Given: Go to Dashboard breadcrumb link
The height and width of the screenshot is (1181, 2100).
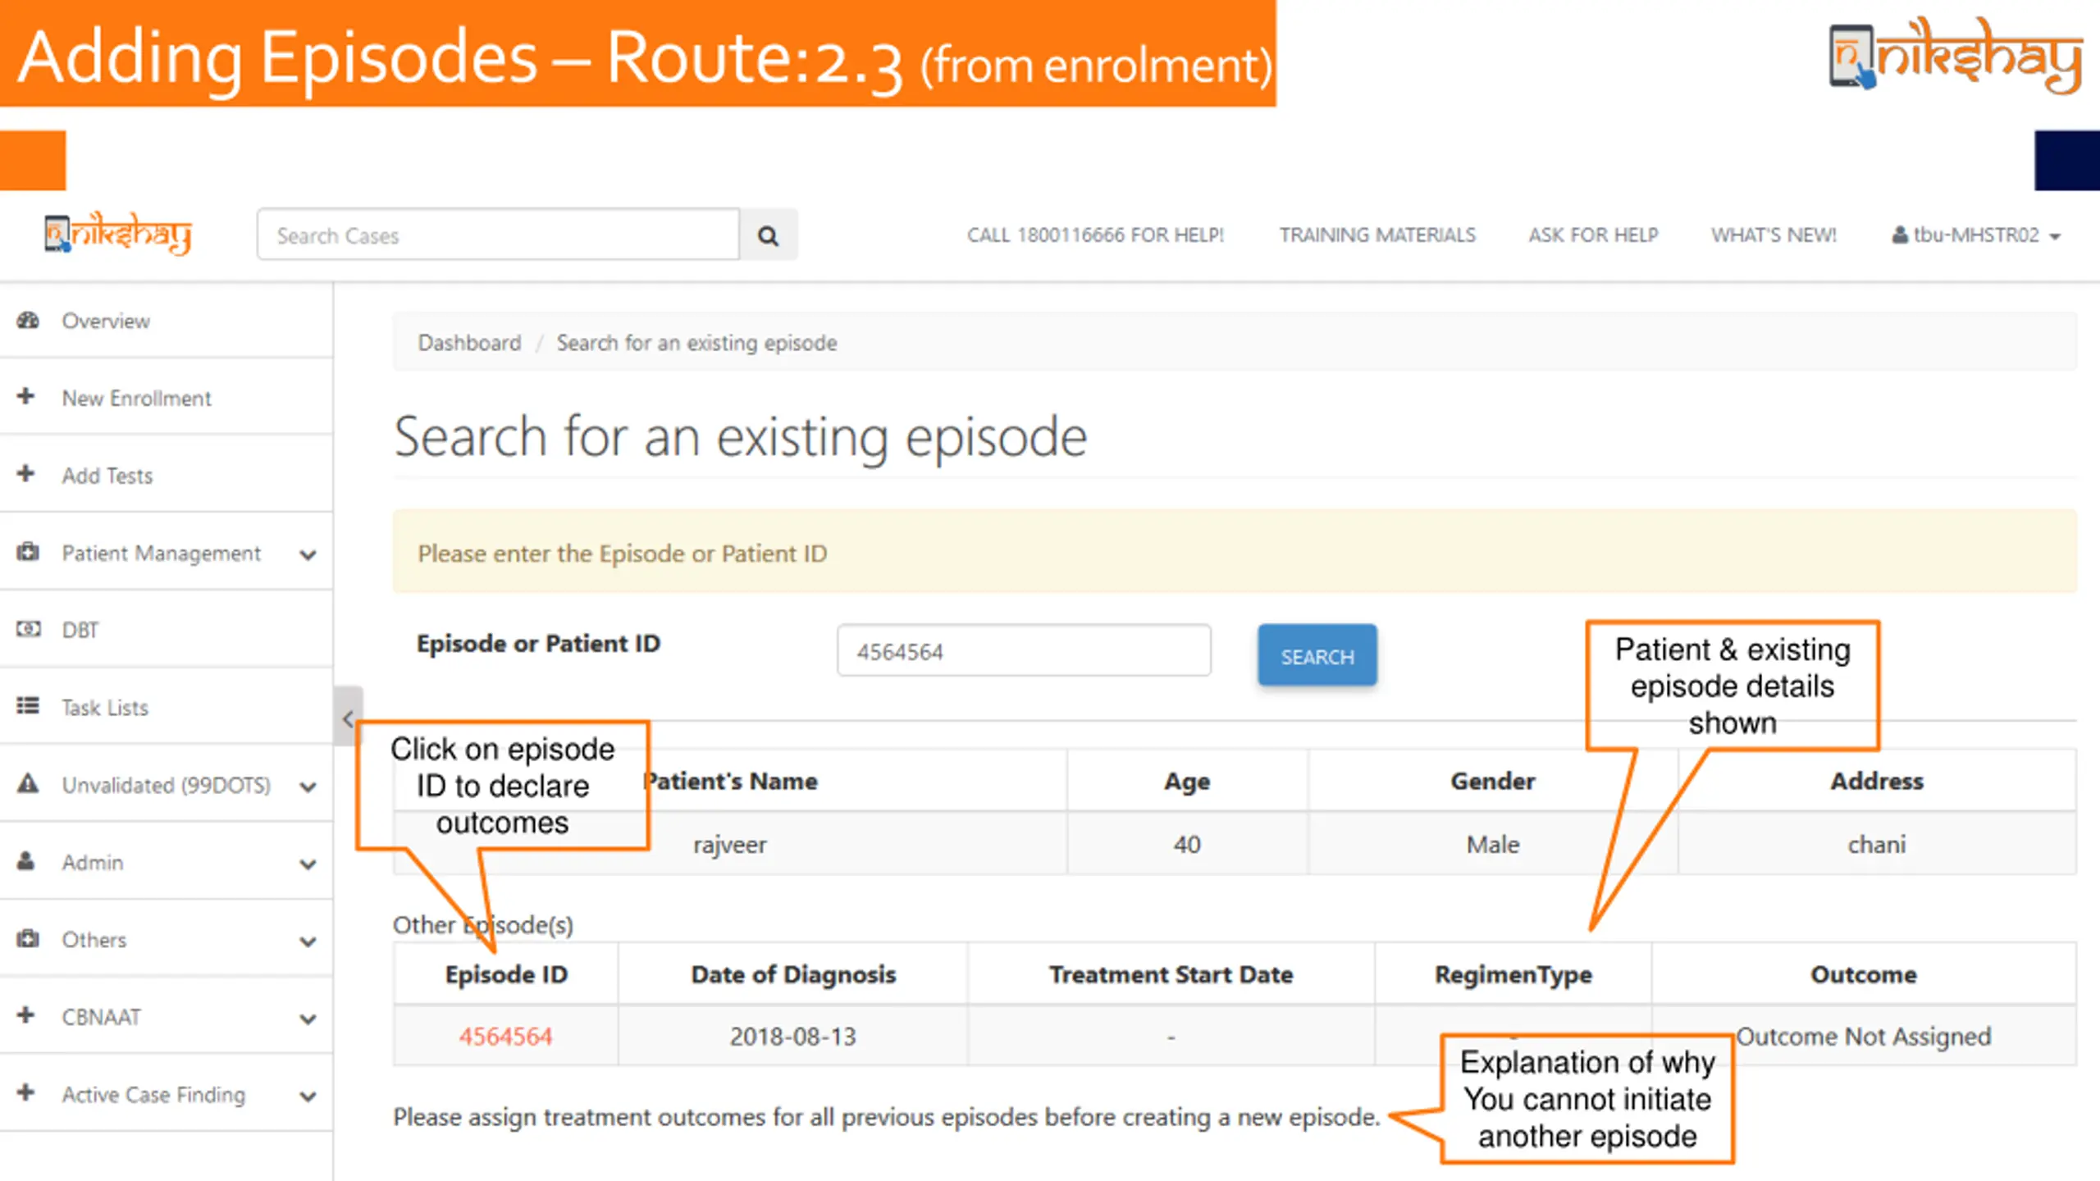Looking at the screenshot, I should (469, 343).
